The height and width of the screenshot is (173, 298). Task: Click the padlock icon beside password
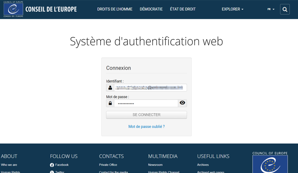pyautogui.click(x=110, y=103)
